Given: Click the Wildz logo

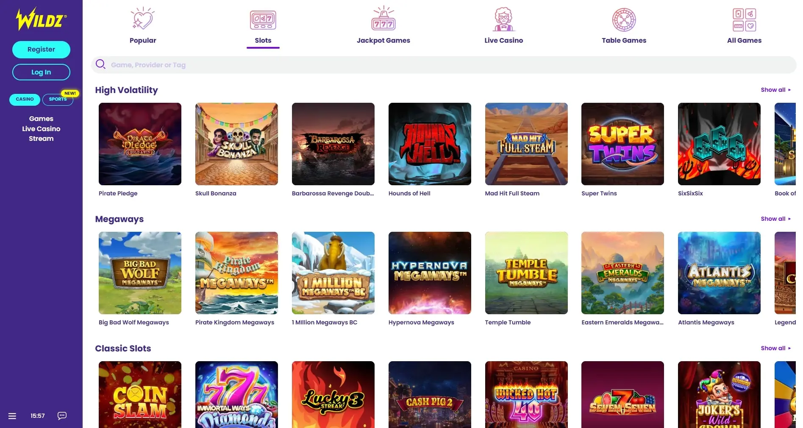Looking at the screenshot, I should [x=41, y=19].
